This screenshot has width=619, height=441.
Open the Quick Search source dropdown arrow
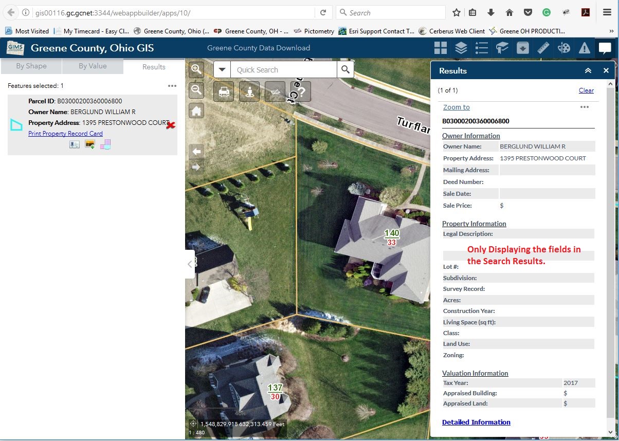(x=222, y=69)
